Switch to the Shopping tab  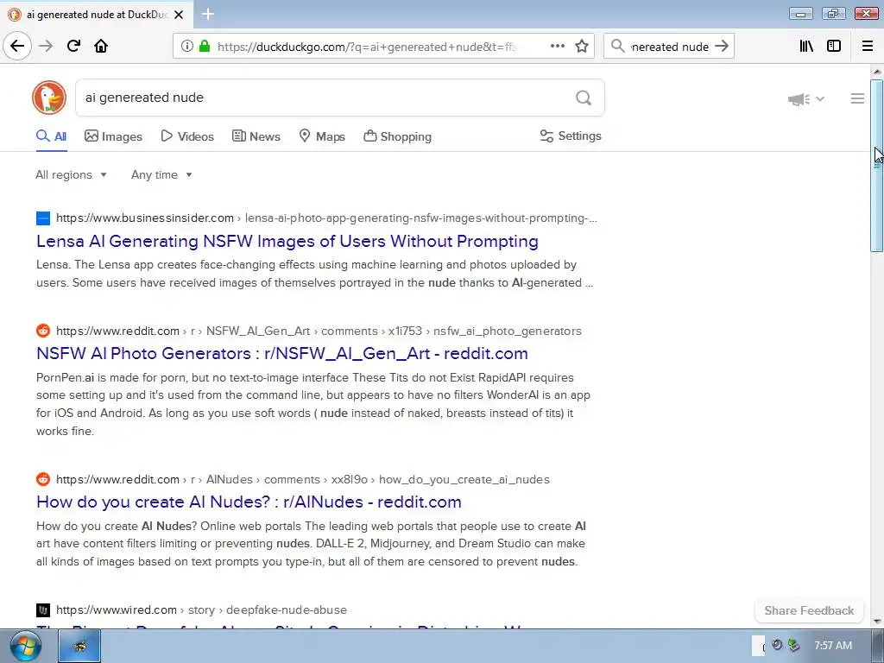(397, 136)
